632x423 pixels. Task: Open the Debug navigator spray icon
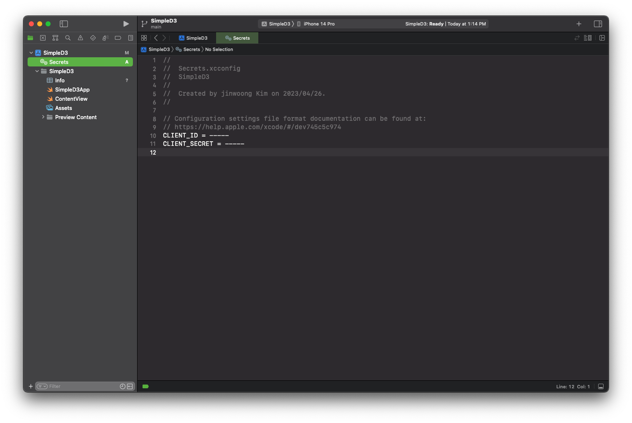click(105, 38)
